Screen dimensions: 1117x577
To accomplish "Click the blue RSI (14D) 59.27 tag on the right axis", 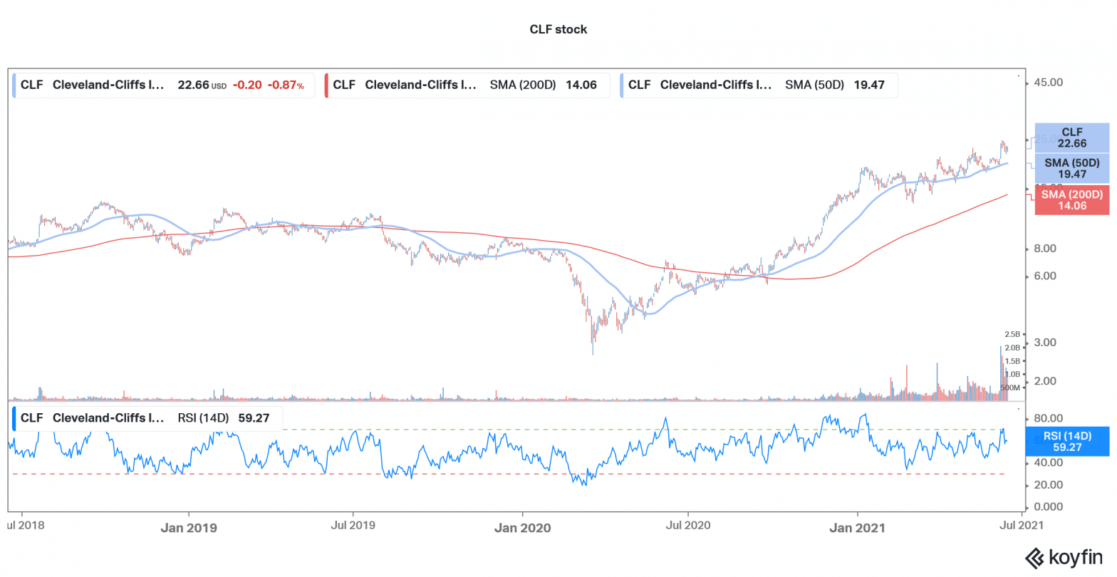I will point(1067,442).
